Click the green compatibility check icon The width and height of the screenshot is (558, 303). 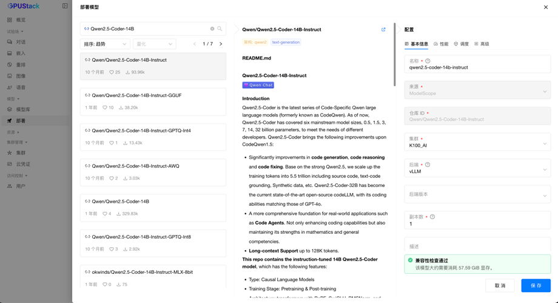[411, 260]
